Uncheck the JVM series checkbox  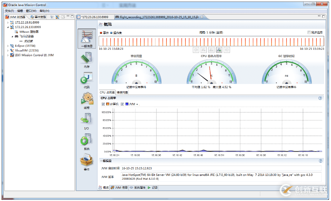122,104
